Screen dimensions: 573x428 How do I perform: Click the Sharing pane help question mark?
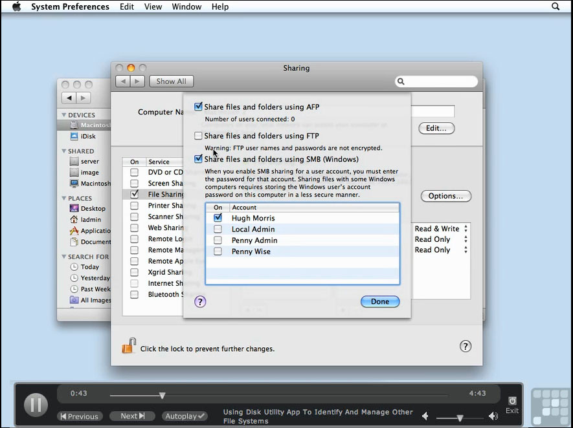tap(465, 347)
